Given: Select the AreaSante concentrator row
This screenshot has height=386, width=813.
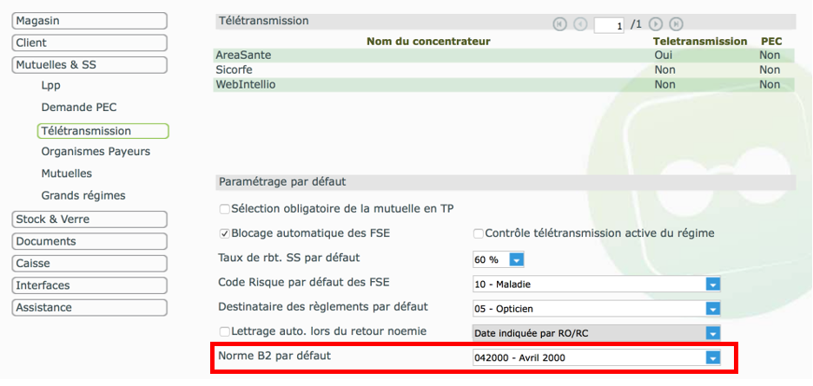Looking at the screenshot, I should pyautogui.click(x=504, y=55).
